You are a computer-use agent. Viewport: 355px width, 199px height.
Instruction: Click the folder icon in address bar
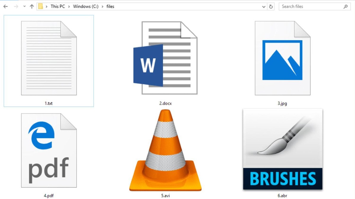(41, 6)
